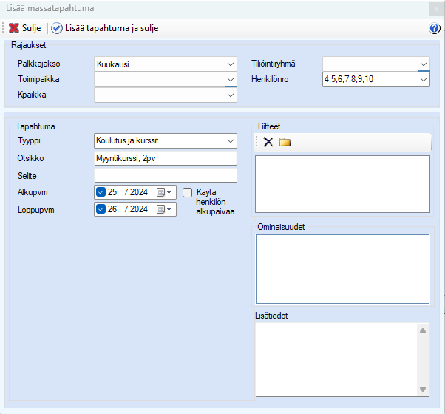Click the Otsikko field containing Myyntikurssi, 2pv
Viewport: 445px width, 414px height.
[166, 158]
